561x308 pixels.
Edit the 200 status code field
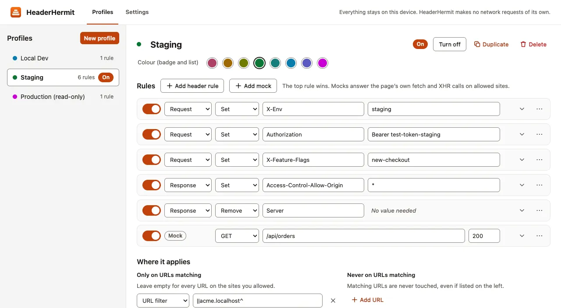point(484,236)
